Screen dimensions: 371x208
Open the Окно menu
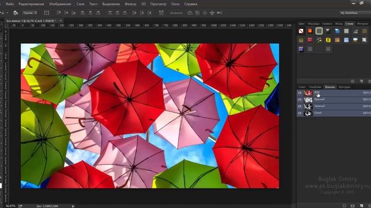pos(175,4)
